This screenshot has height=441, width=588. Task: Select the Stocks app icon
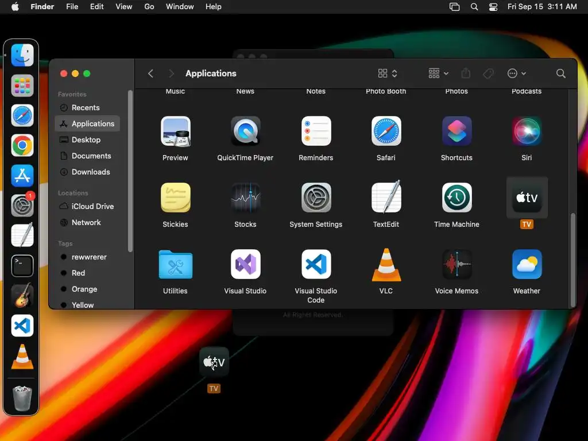click(x=246, y=198)
